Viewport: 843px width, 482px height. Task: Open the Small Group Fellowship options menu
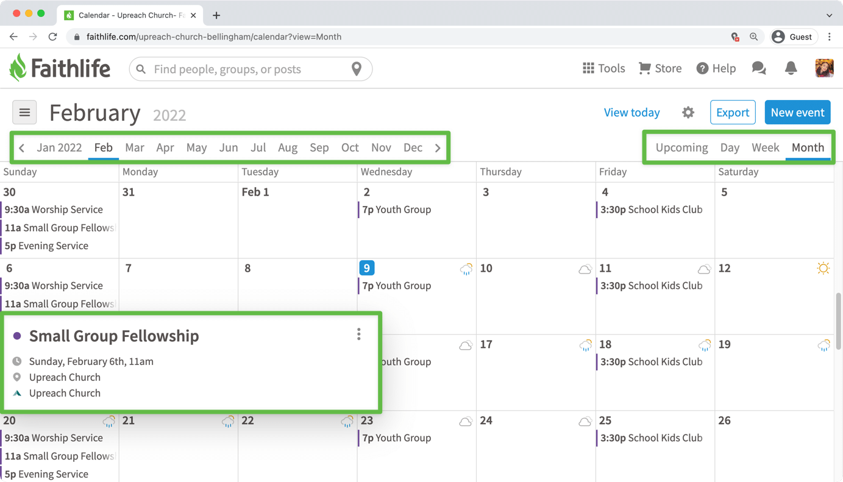[x=359, y=334]
